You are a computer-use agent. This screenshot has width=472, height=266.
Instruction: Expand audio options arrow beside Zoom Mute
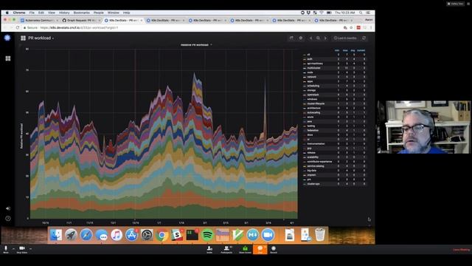13,249
